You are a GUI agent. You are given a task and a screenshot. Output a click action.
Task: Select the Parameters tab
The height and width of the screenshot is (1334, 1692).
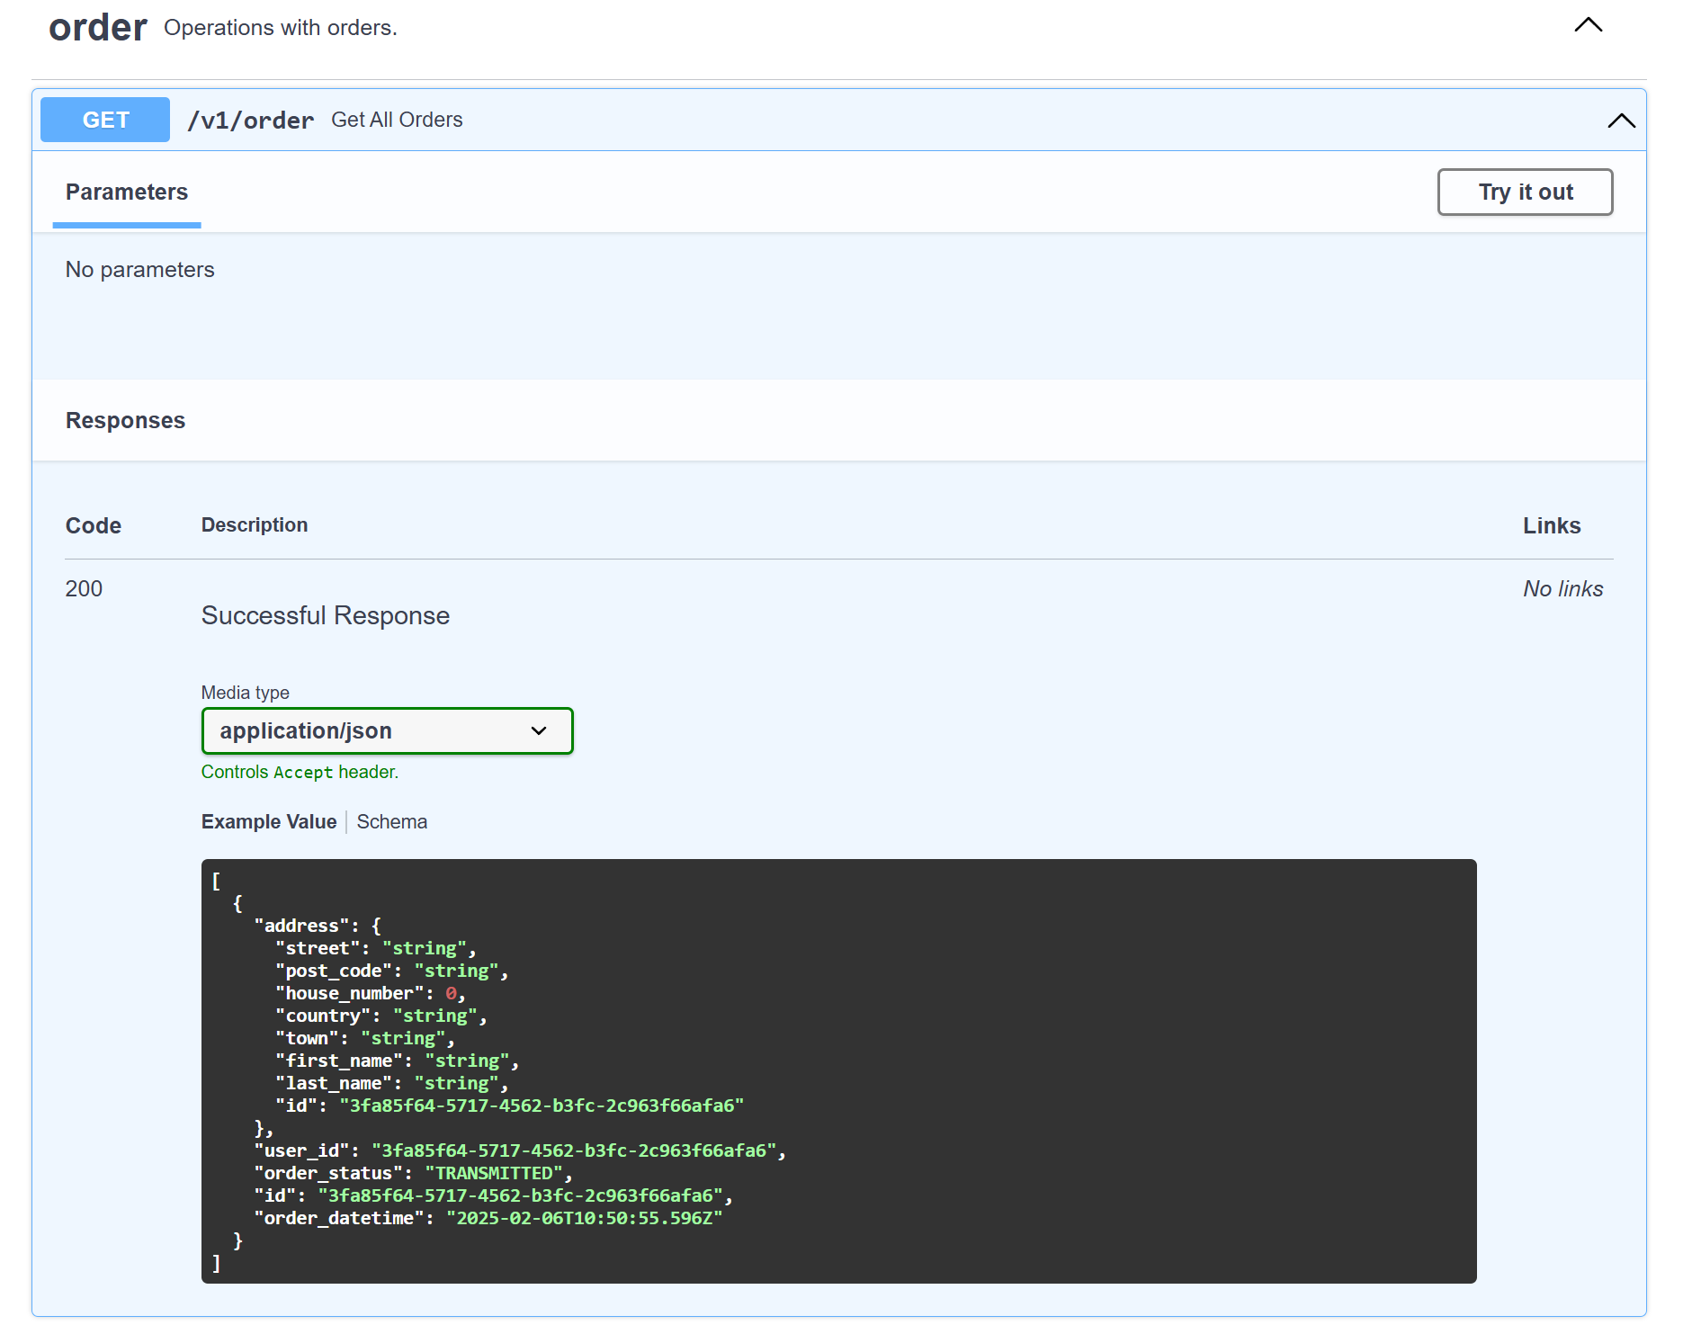point(127,192)
